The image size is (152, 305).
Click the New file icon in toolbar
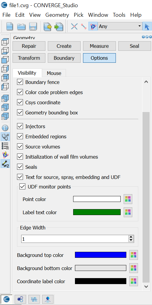(10, 26)
